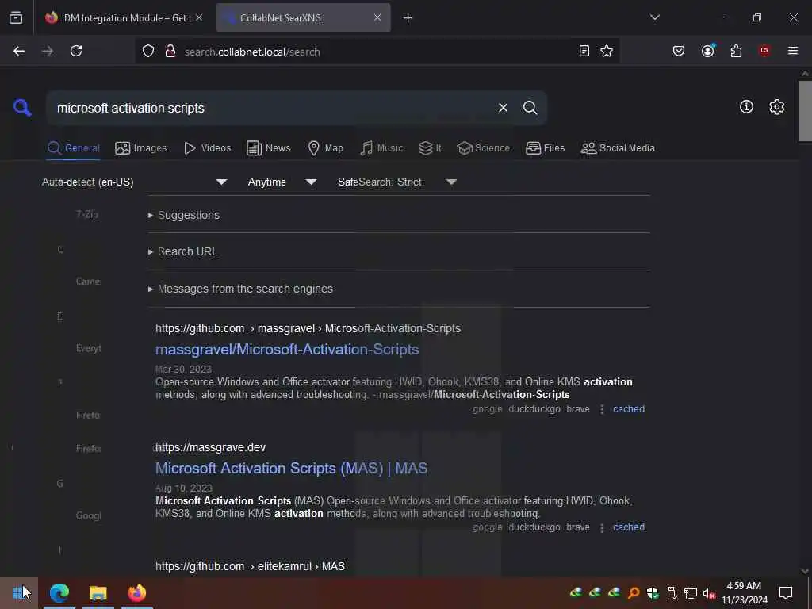Image resolution: width=812 pixels, height=609 pixels.
Task: Switch to the News category
Action: (x=268, y=148)
